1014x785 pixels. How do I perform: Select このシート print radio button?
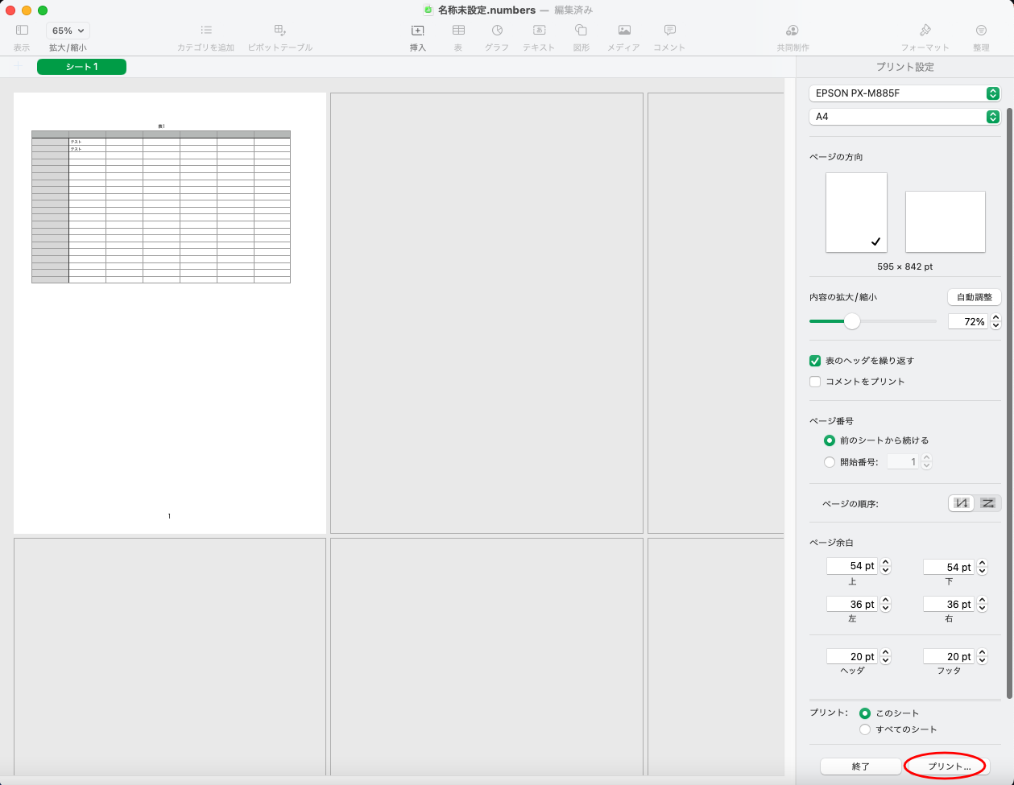[x=865, y=713]
